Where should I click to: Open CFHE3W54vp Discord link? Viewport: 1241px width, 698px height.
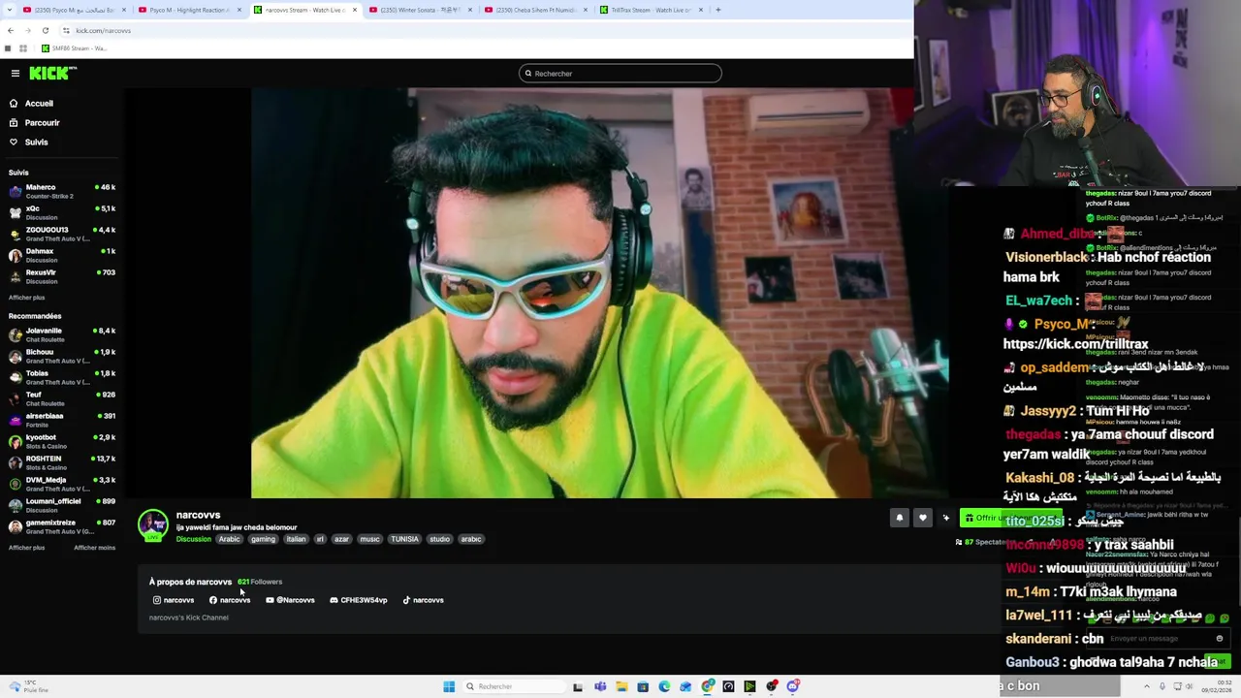358,600
